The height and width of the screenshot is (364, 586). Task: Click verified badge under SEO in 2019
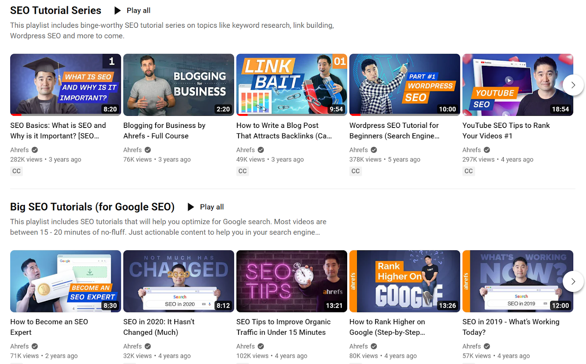pyautogui.click(x=487, y=346)
